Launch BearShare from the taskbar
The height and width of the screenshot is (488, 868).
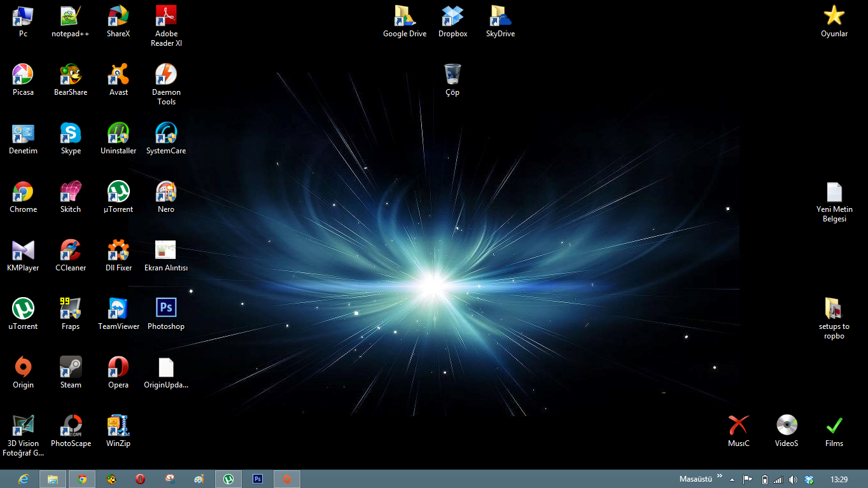click(111, 479)
